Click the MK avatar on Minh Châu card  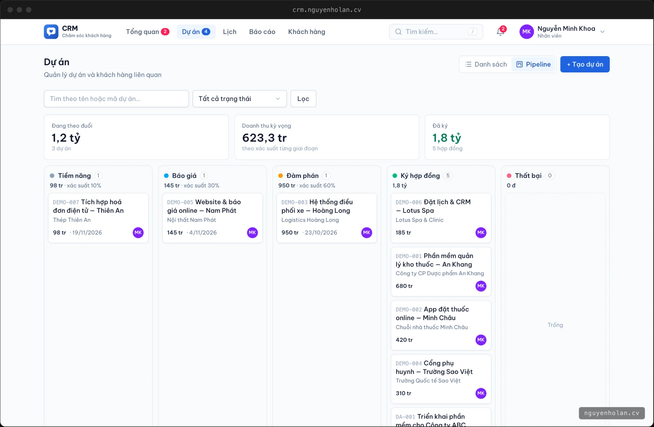coord(481,340)
